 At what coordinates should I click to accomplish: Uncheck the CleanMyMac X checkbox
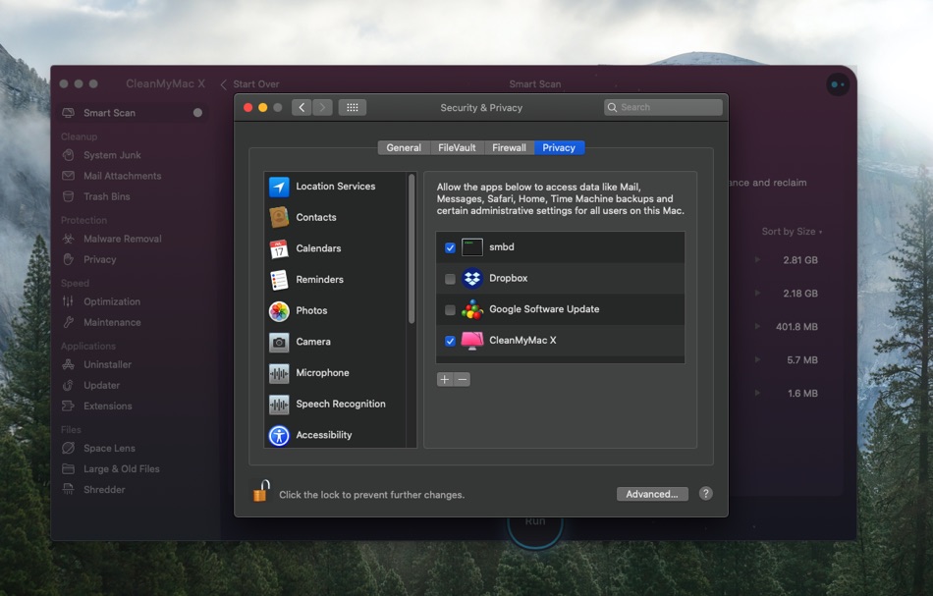[450, 341]
